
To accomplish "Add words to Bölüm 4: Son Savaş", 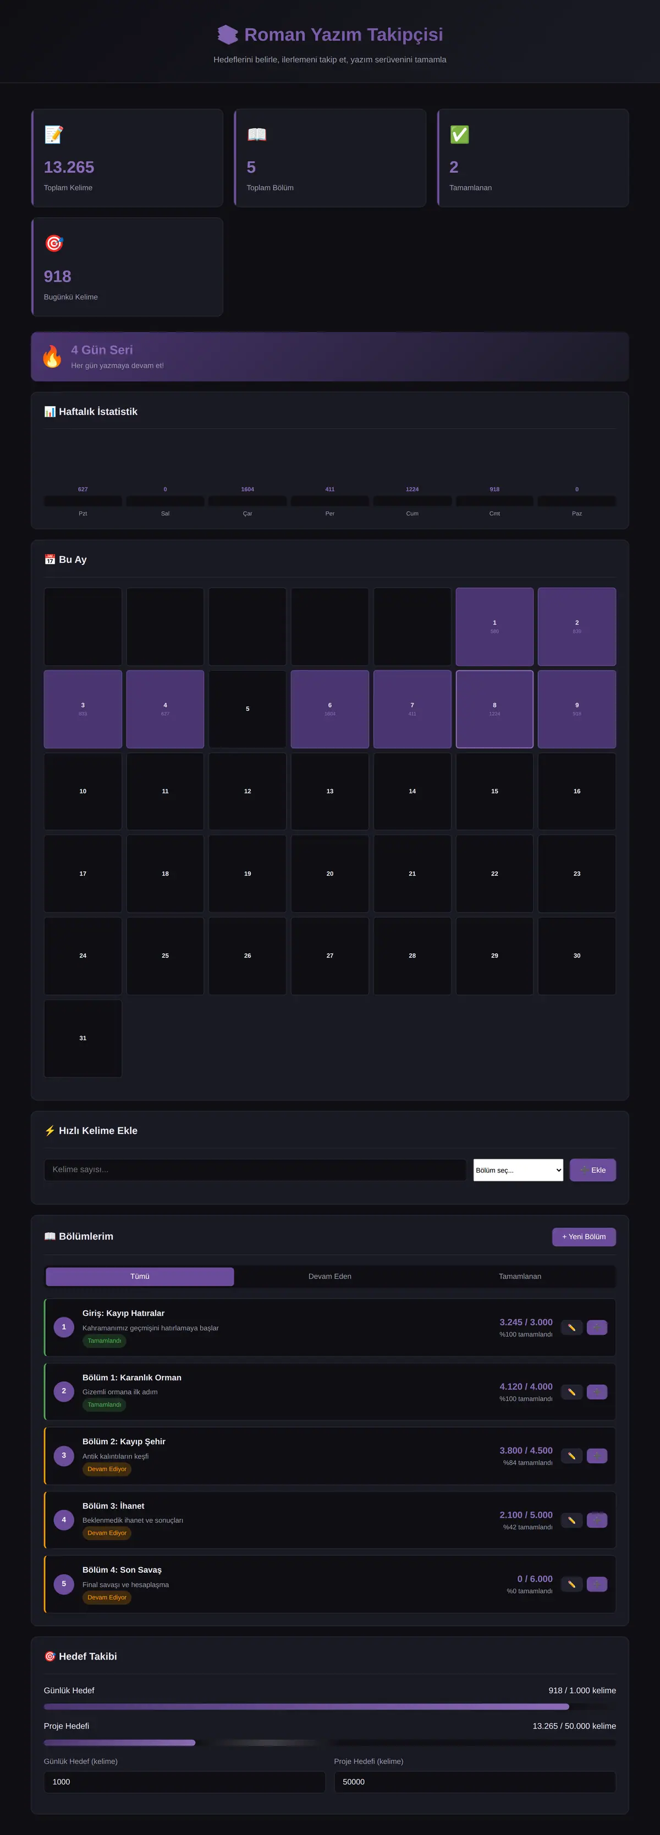I will tap(597, 1584).
